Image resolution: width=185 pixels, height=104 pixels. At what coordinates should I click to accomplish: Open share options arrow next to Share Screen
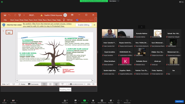(x=88, y=101)
